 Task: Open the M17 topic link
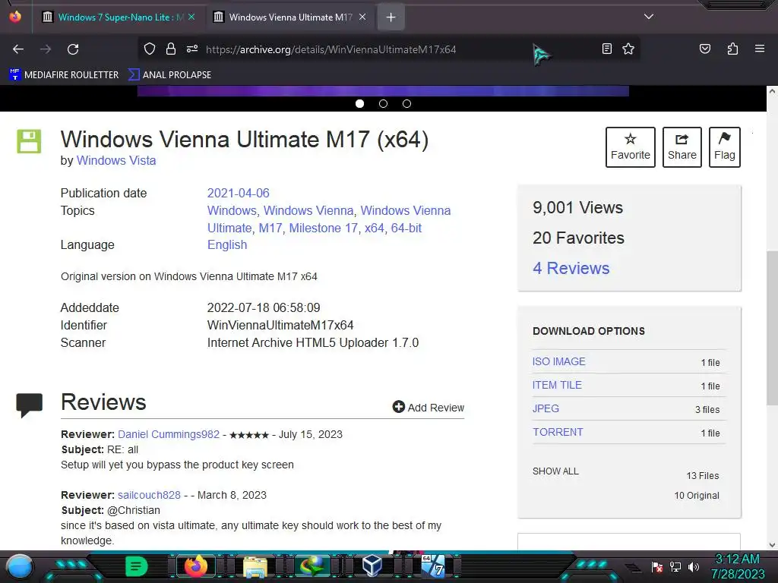[270, 228]
